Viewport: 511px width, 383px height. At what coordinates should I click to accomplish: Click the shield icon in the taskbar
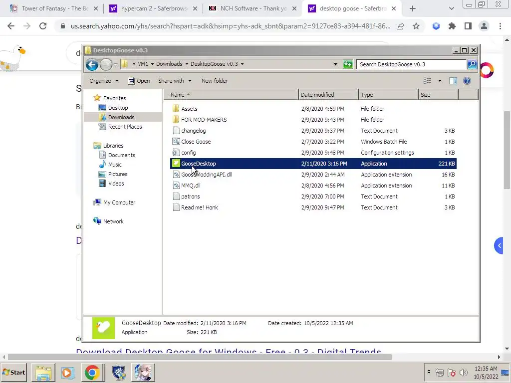coord(118,372)
